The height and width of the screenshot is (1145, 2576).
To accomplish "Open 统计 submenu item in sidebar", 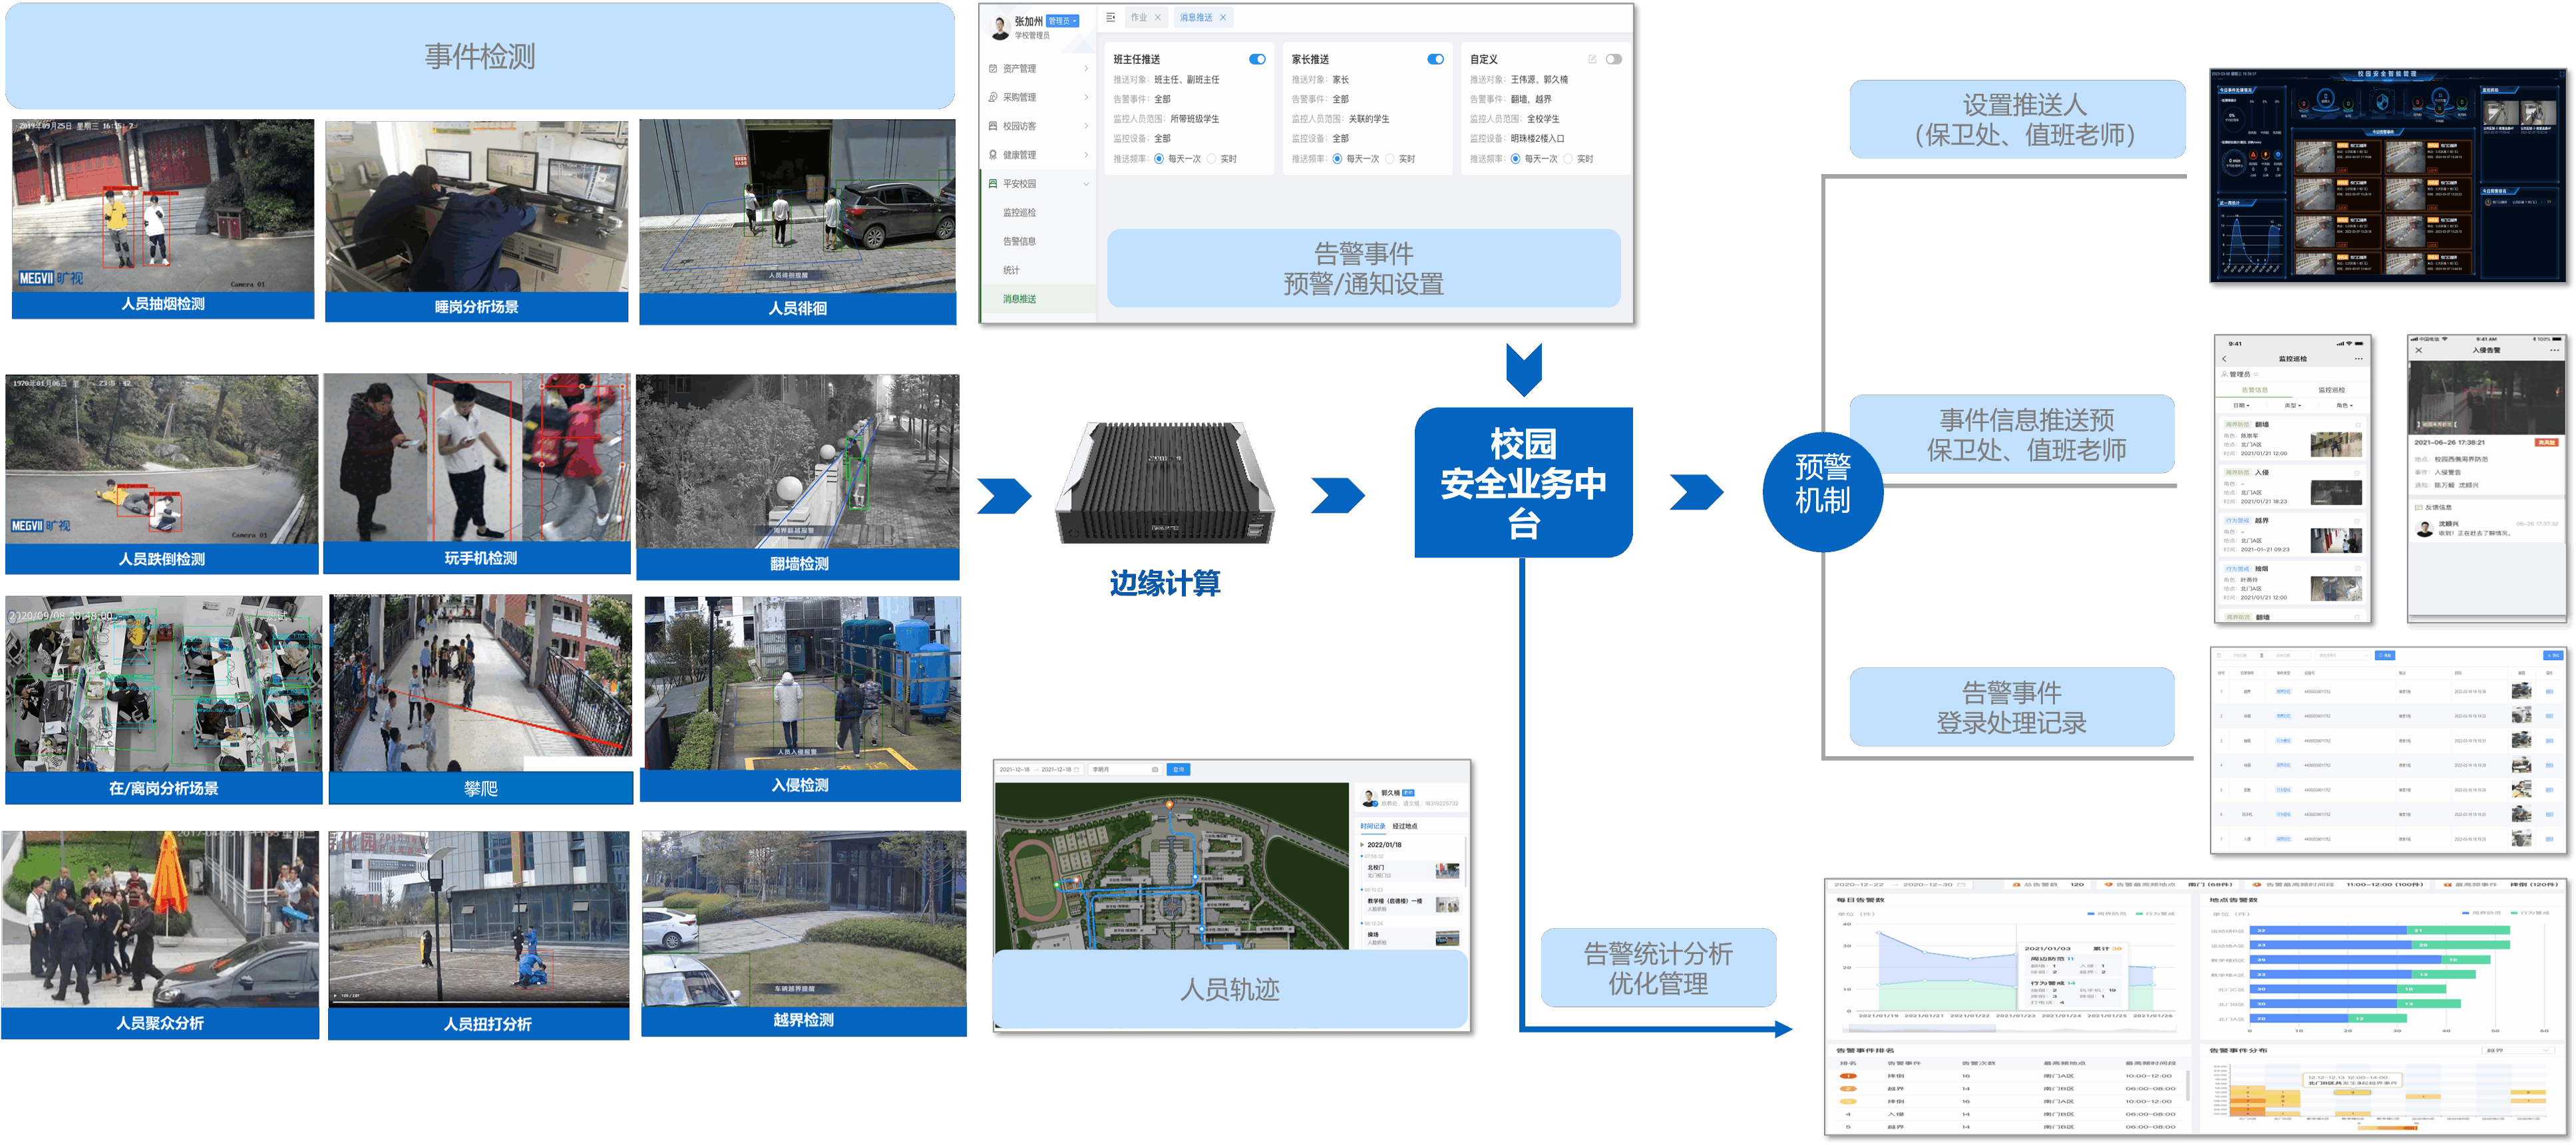I will [x=1011, y=271].
